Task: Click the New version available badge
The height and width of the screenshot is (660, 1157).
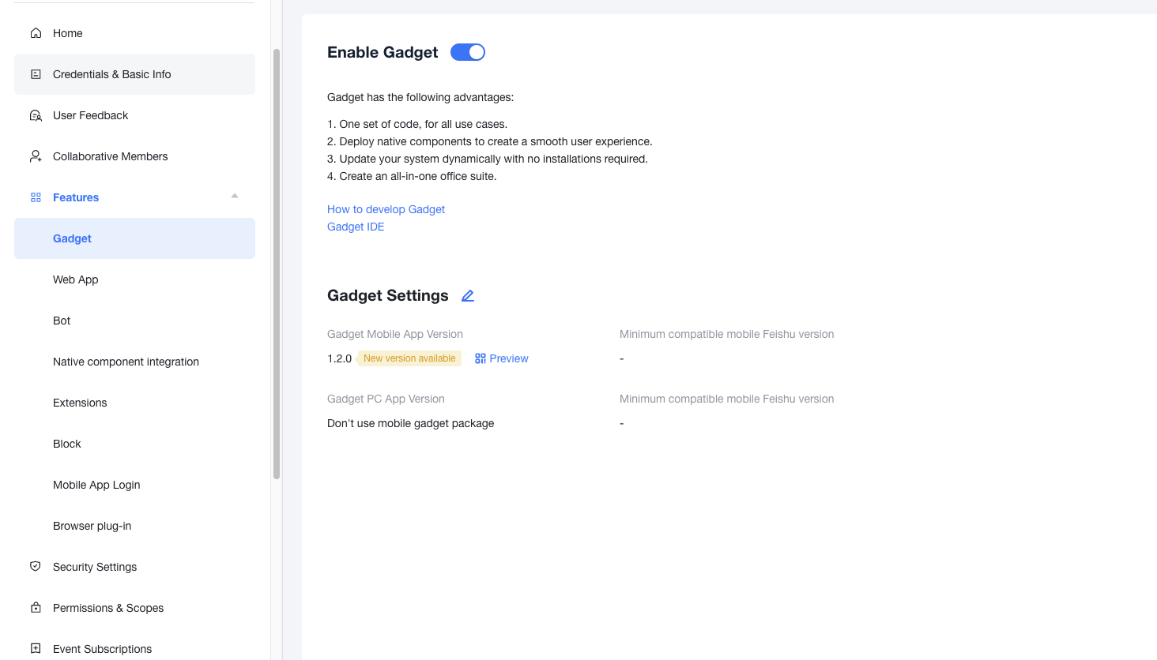Action: pyautogui.click(x=409, y=358)
